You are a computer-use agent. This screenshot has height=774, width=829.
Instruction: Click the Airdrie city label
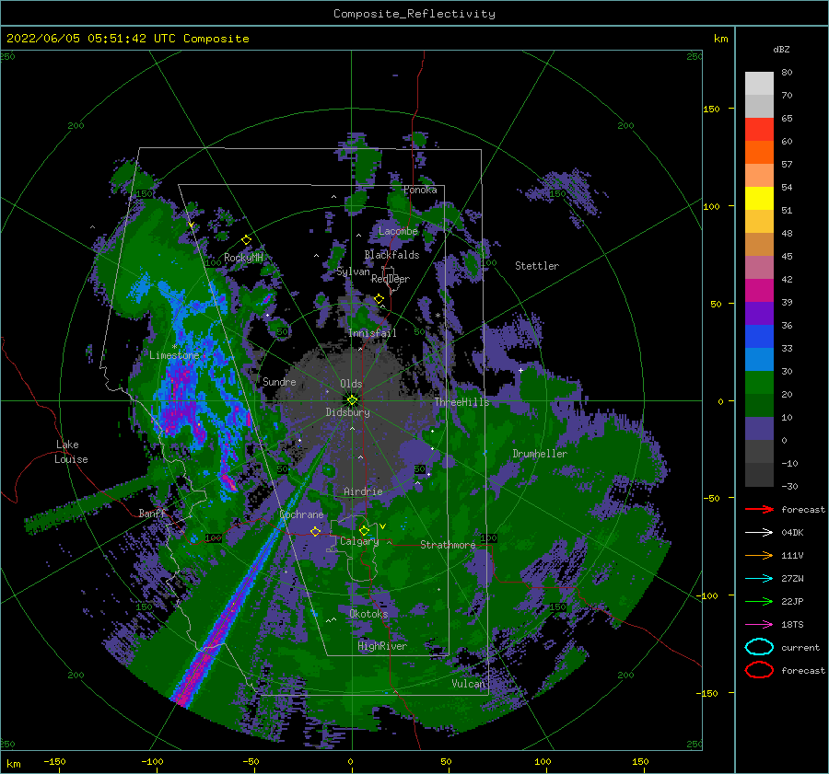pos(363,491)
